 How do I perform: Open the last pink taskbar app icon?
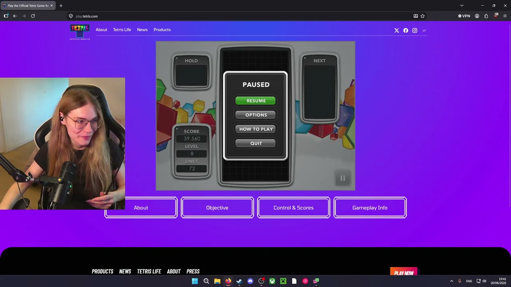pos(316,281)
